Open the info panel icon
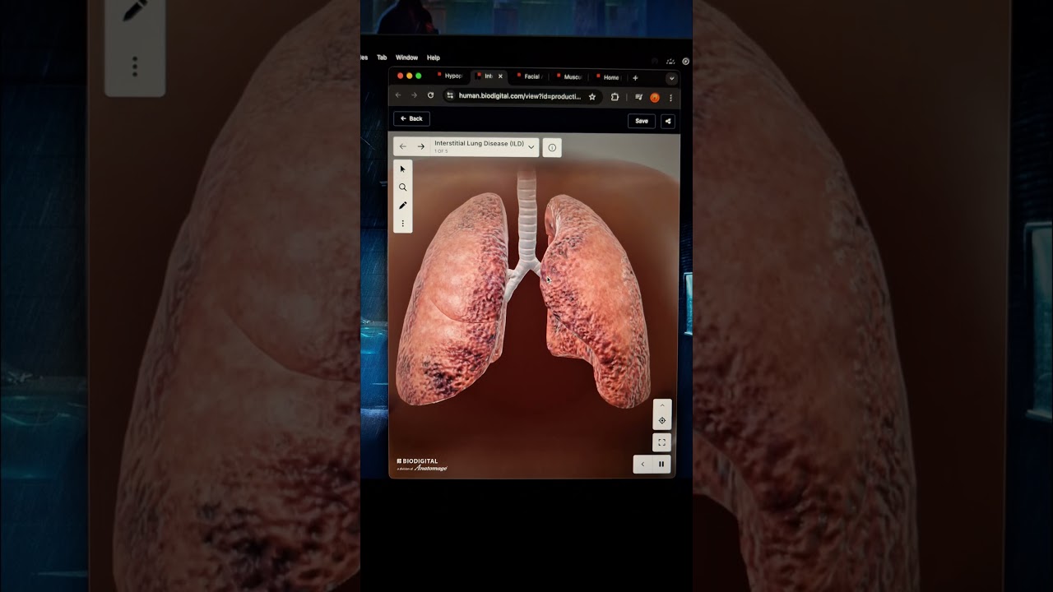 pos(552,148)
